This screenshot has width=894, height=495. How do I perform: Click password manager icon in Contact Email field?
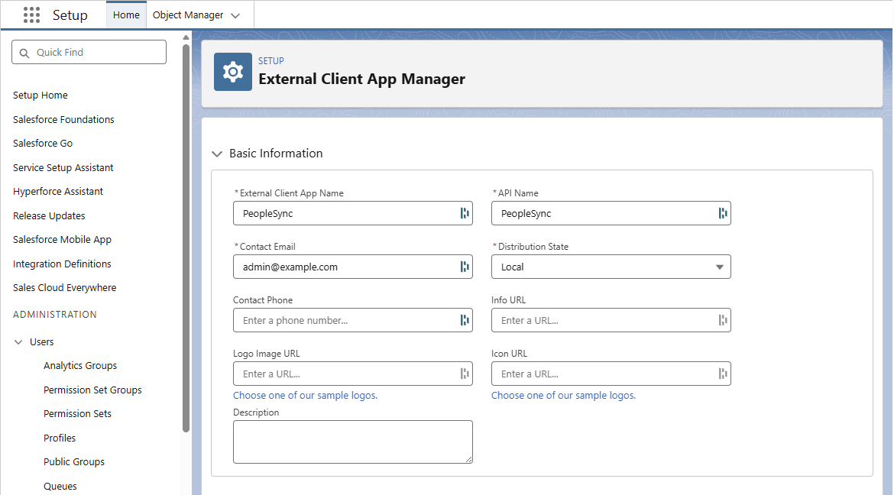click(x=465, y=267)
